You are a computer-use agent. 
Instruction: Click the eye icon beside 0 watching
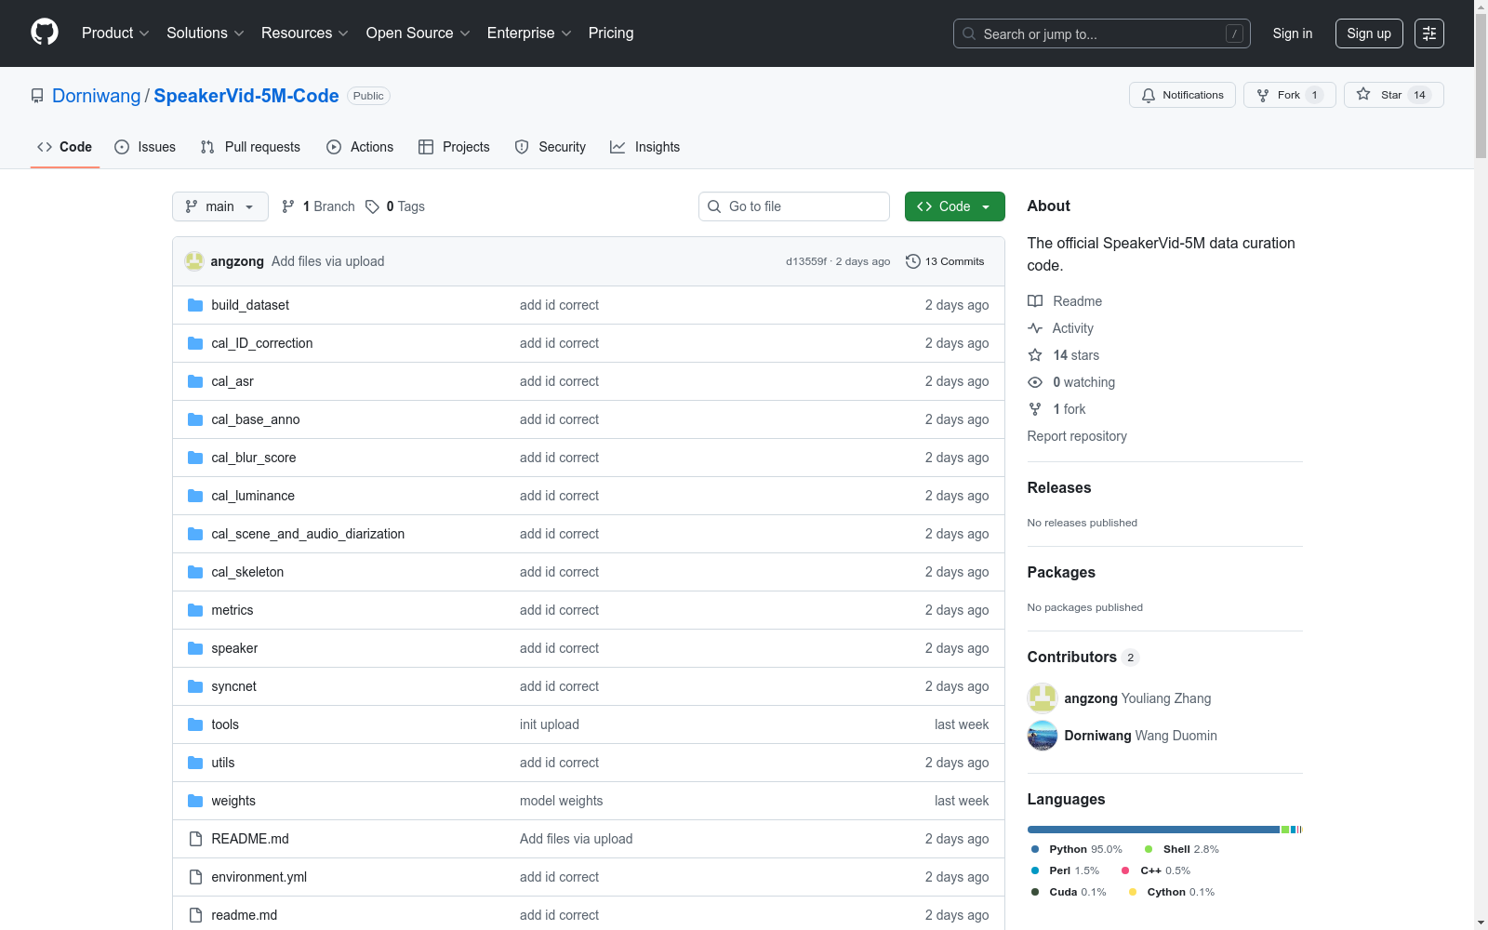pos(1035,382)
